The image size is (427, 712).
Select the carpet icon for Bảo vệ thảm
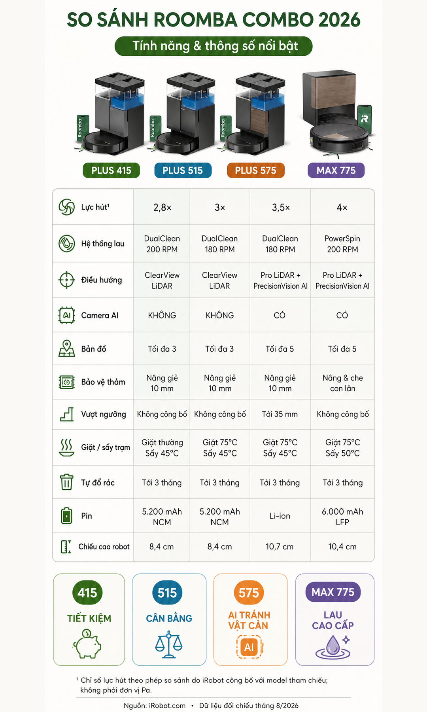click(66, 382)
